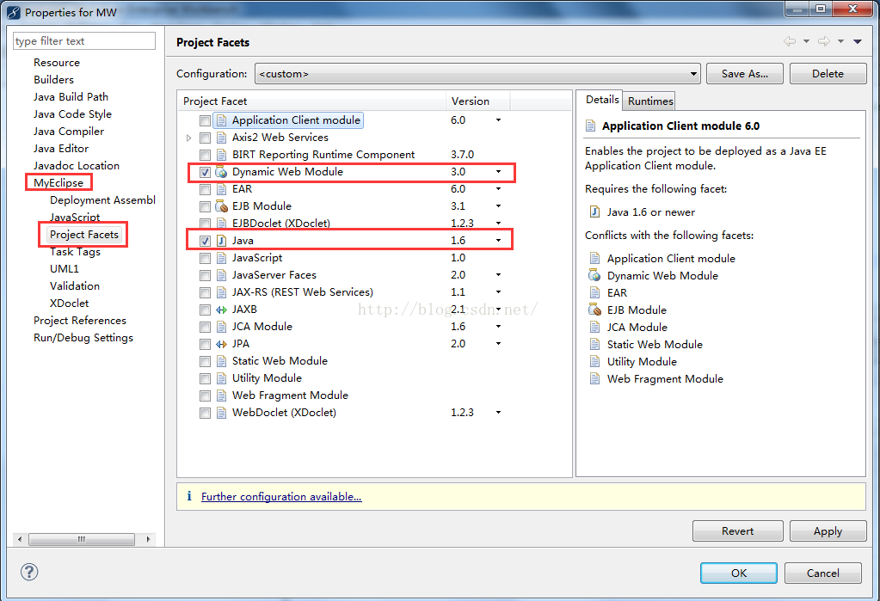Open the Configuration combo box

(477, 73)
